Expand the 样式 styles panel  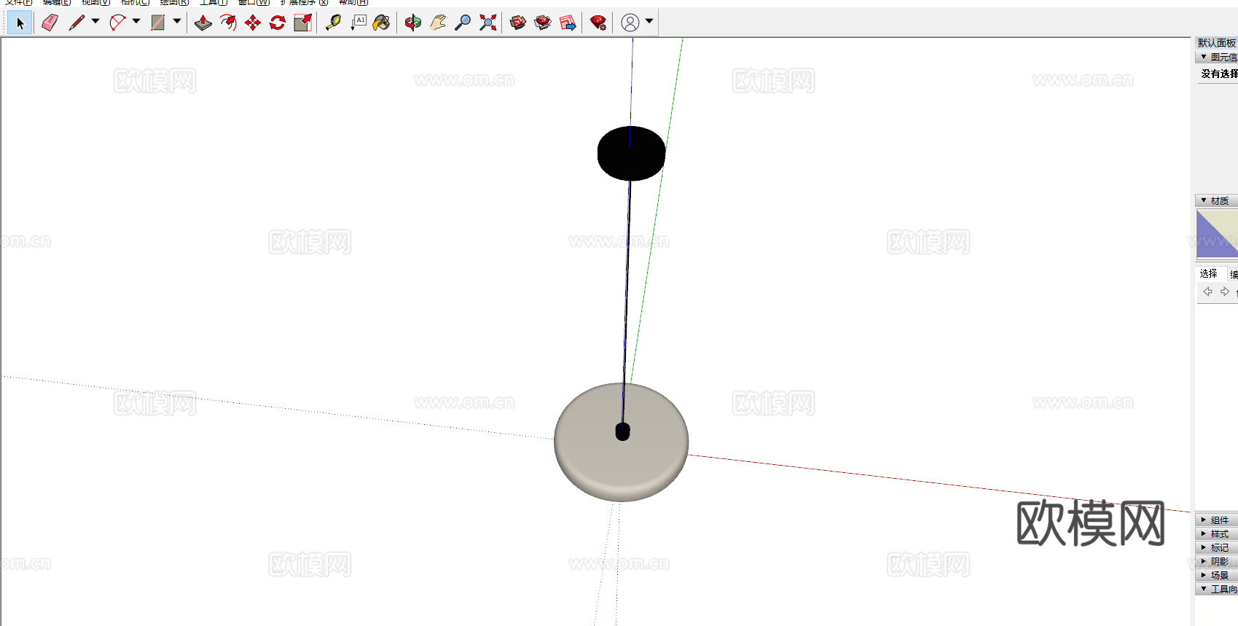tap(1204, 533)
